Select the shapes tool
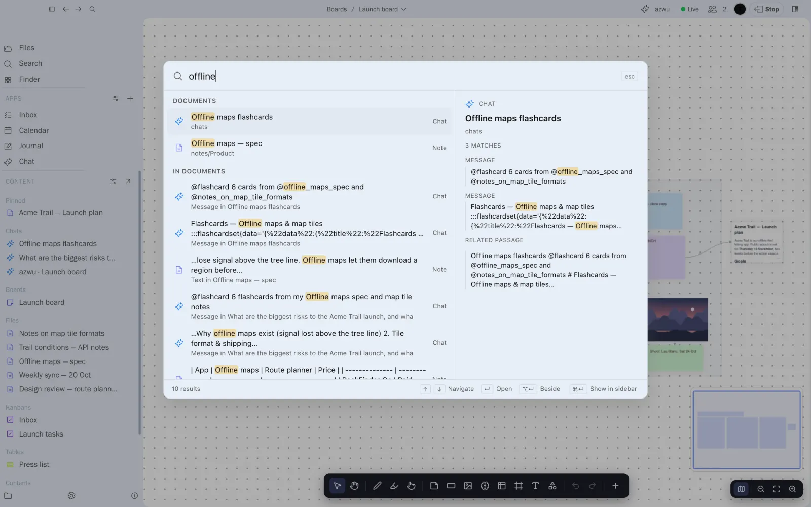 [x=552, y=486]
